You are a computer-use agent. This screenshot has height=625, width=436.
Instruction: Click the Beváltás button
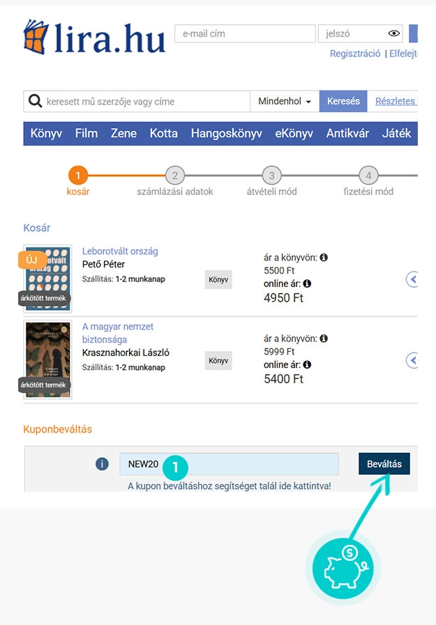tap(384, 464)
